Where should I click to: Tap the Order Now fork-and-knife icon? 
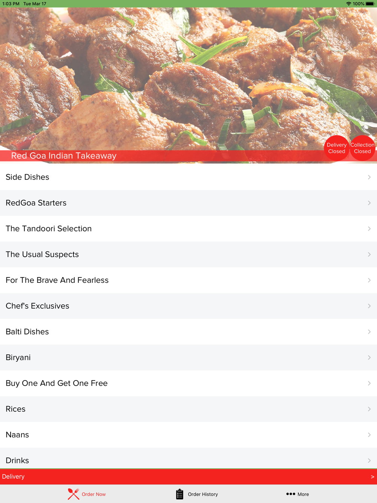(x=74, y=494)
